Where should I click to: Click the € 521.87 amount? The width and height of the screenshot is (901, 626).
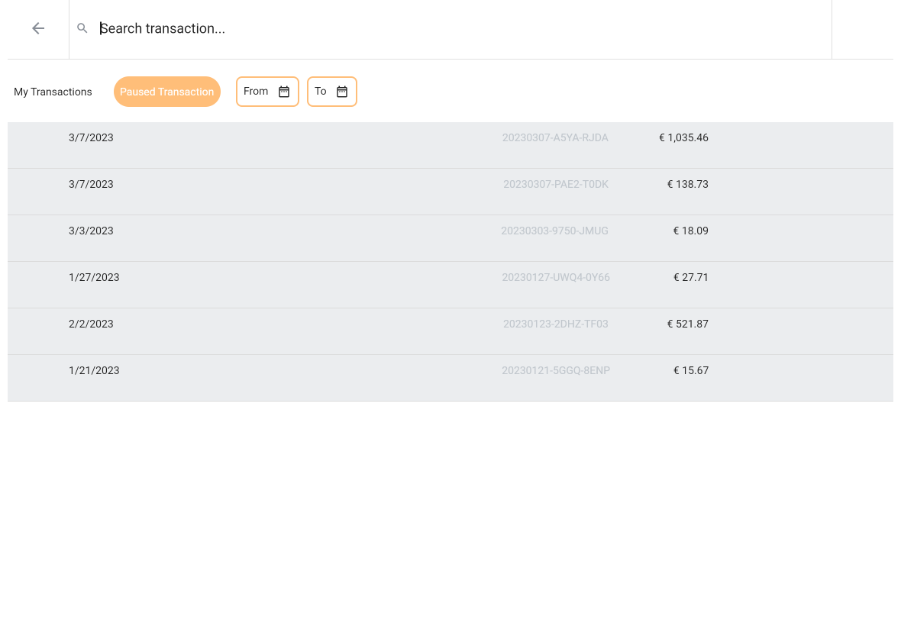point(687,324)
